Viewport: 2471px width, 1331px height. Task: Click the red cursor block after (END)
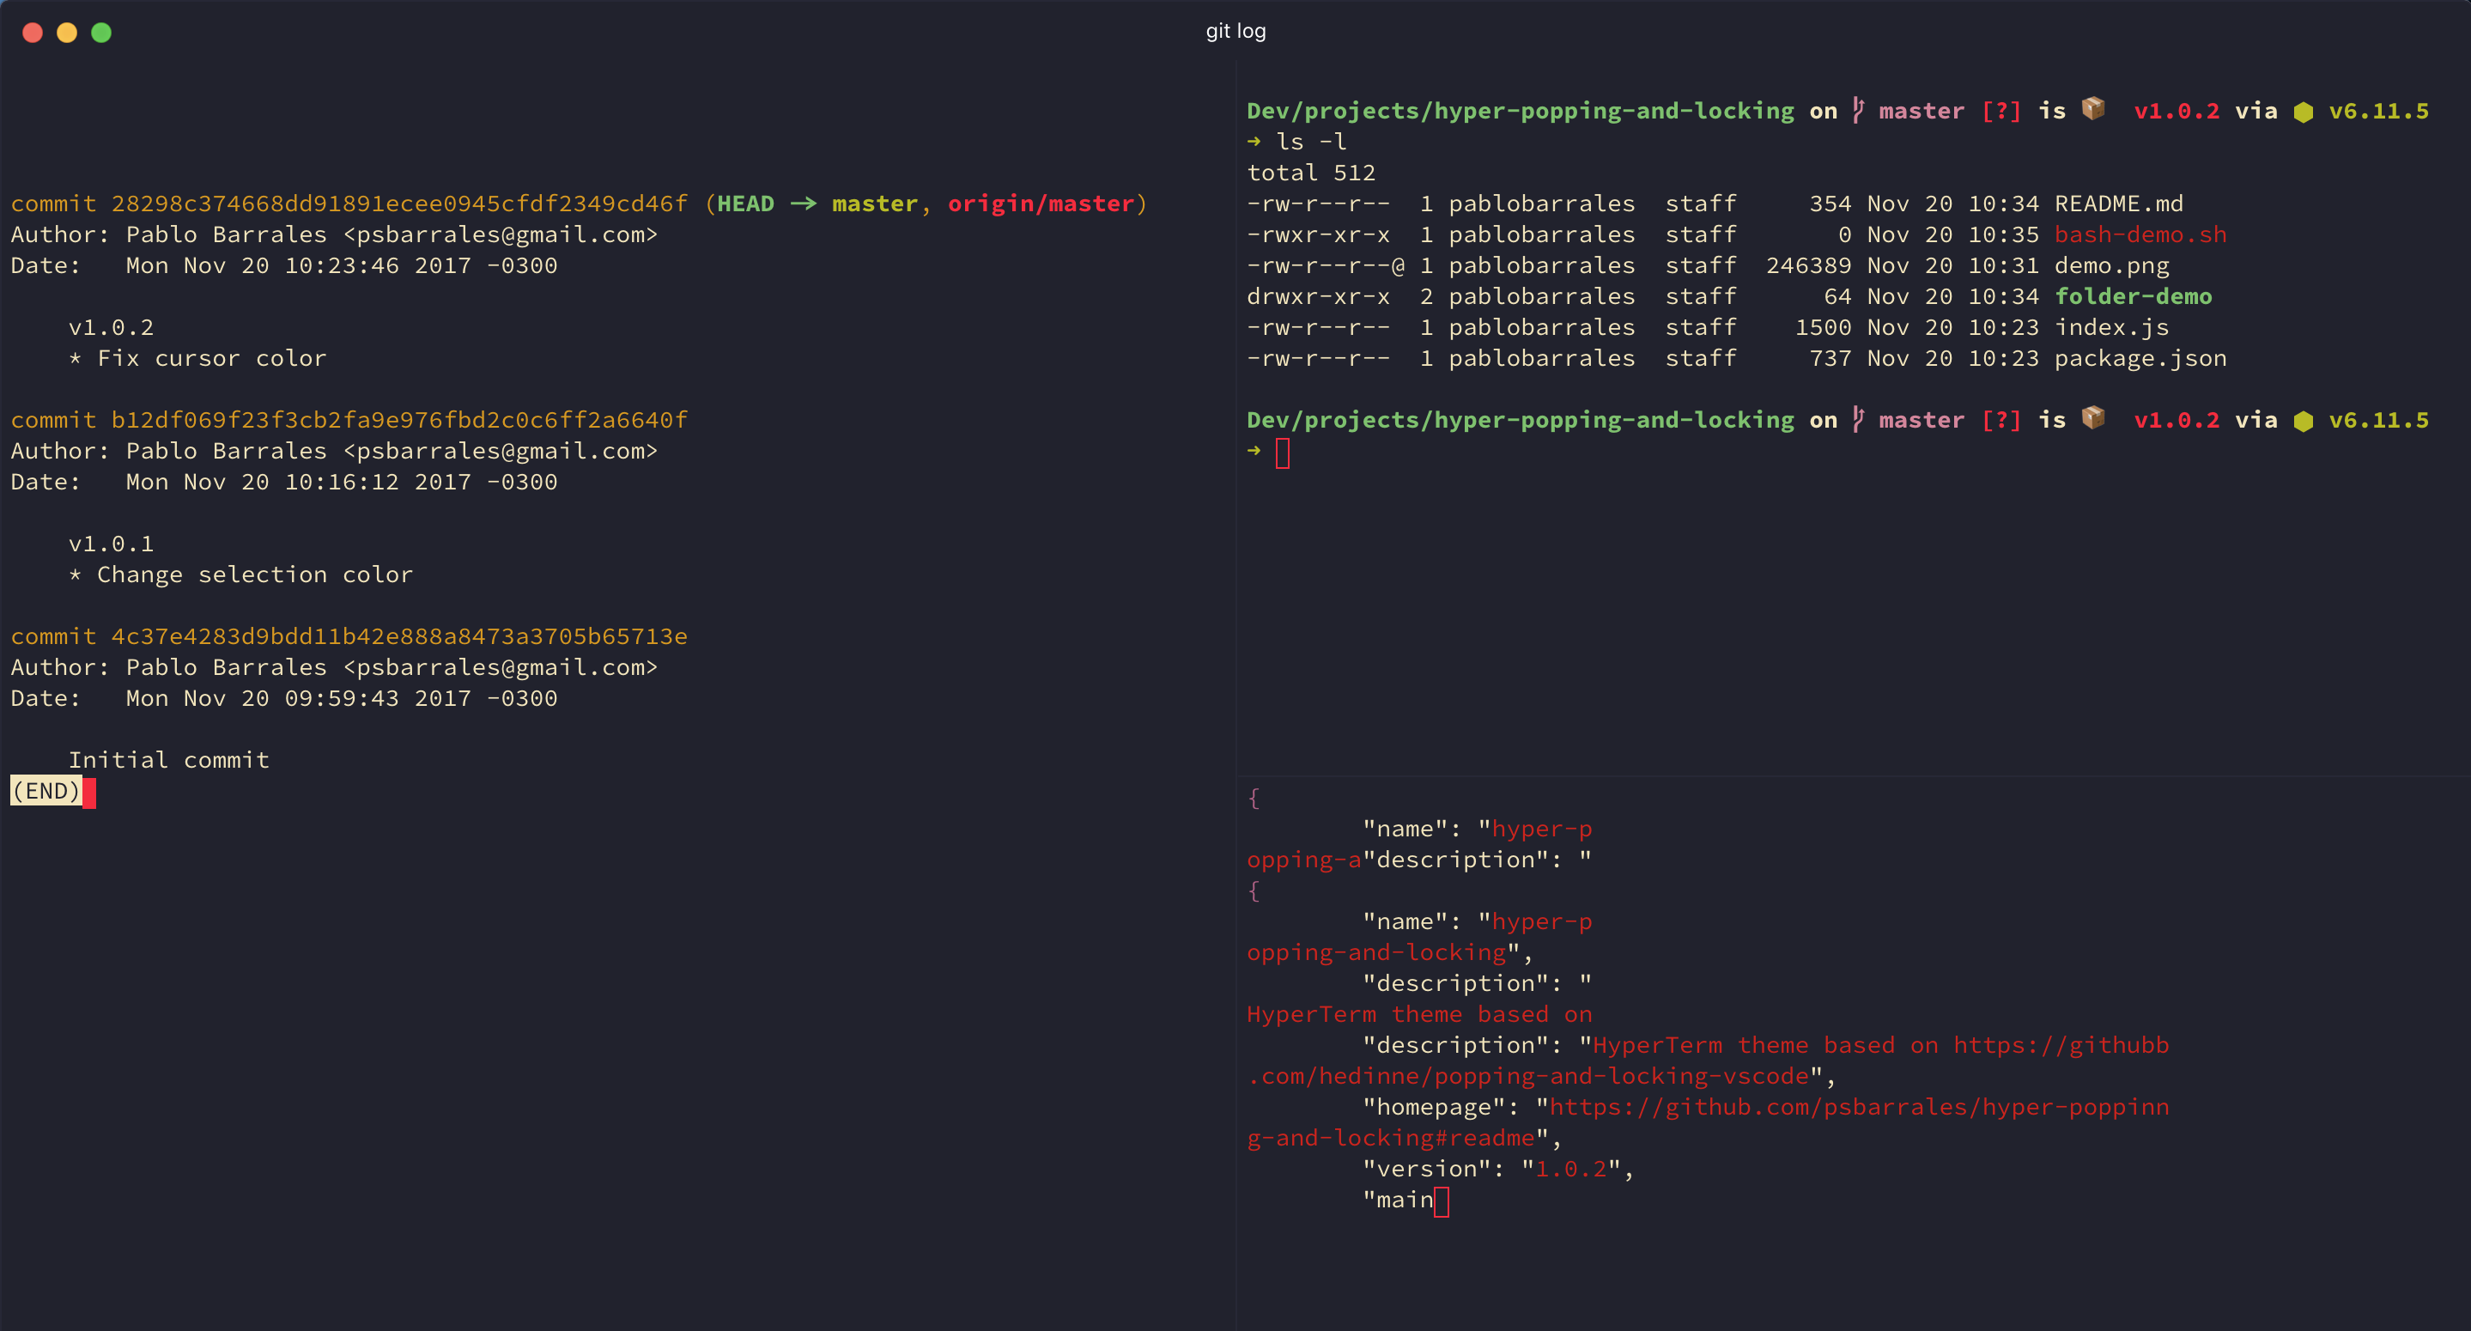[89, 792]
